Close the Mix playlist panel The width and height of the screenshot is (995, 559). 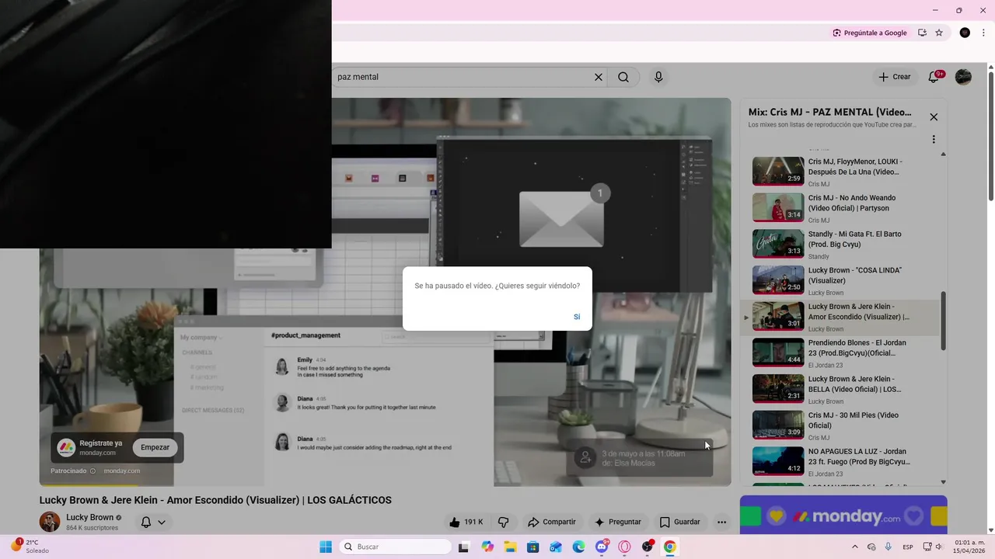click(934, 117)
